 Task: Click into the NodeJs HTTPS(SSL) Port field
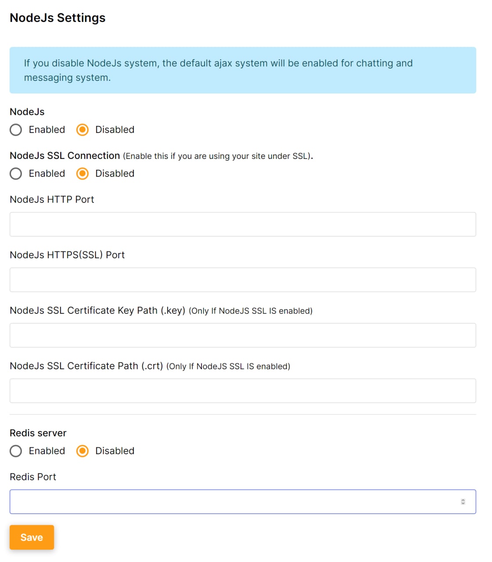click(243, 280)
